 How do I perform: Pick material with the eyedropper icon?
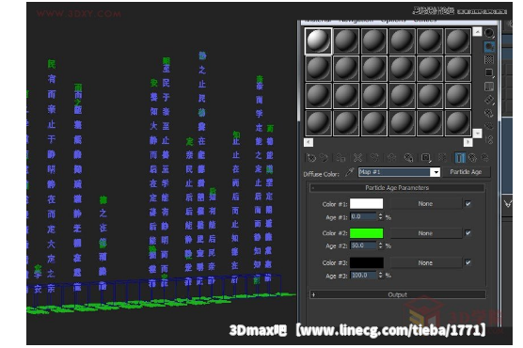click(349, 172)
